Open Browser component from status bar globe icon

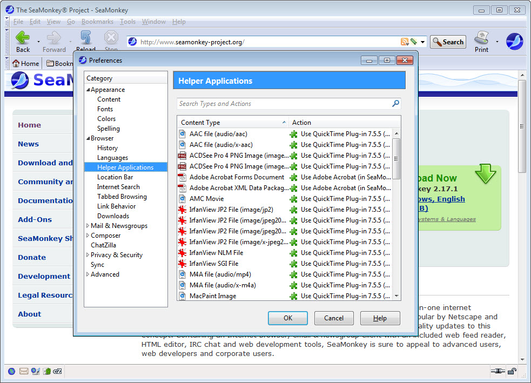pos(11,371)
